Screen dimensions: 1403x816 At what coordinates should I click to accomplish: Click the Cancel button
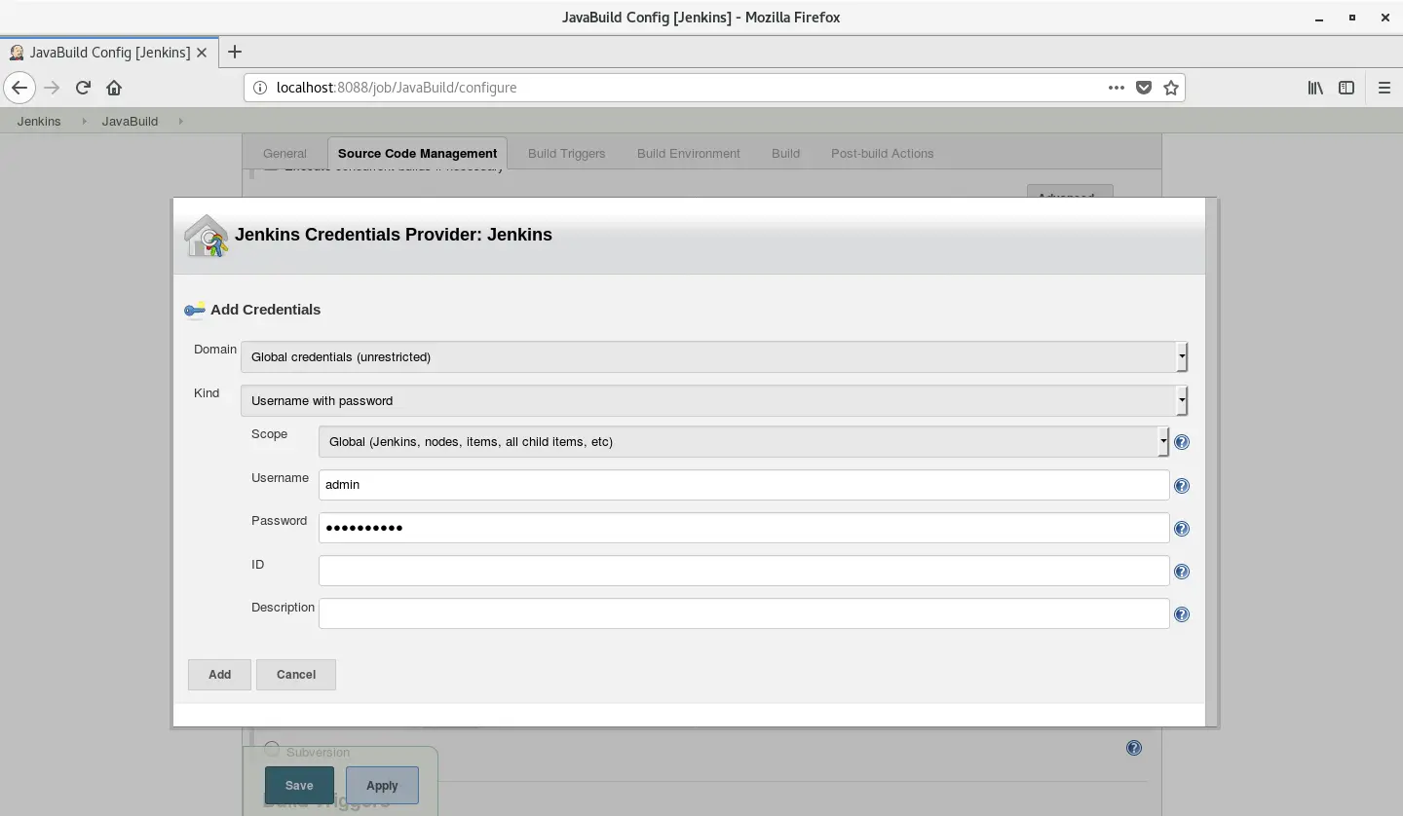click(x=296, y=674)
